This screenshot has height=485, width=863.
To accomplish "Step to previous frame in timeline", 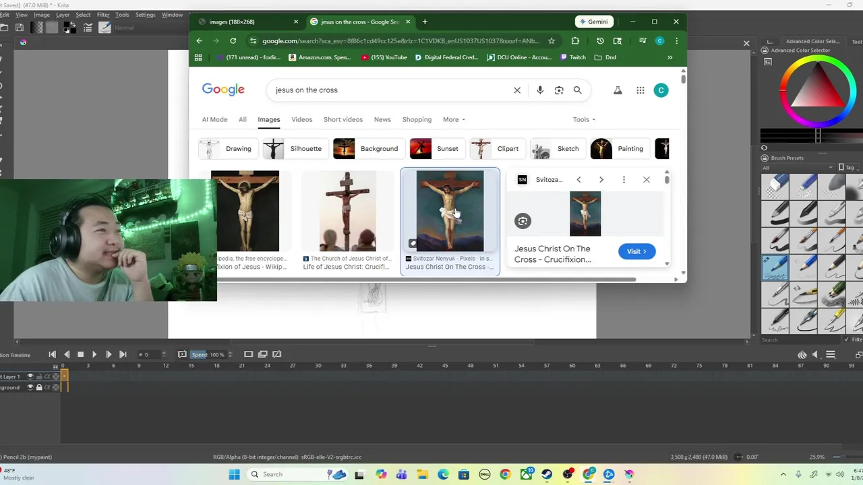I will (x=66, y=354).
